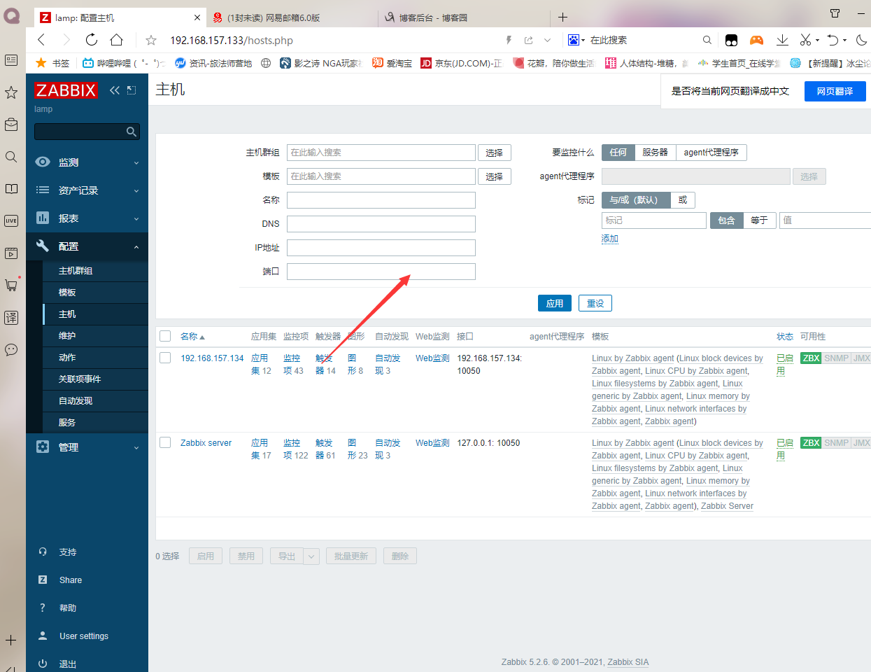Viewport: 871px width, 672px height.
Task: Open the browser home page icon
Action: [117, 40]
